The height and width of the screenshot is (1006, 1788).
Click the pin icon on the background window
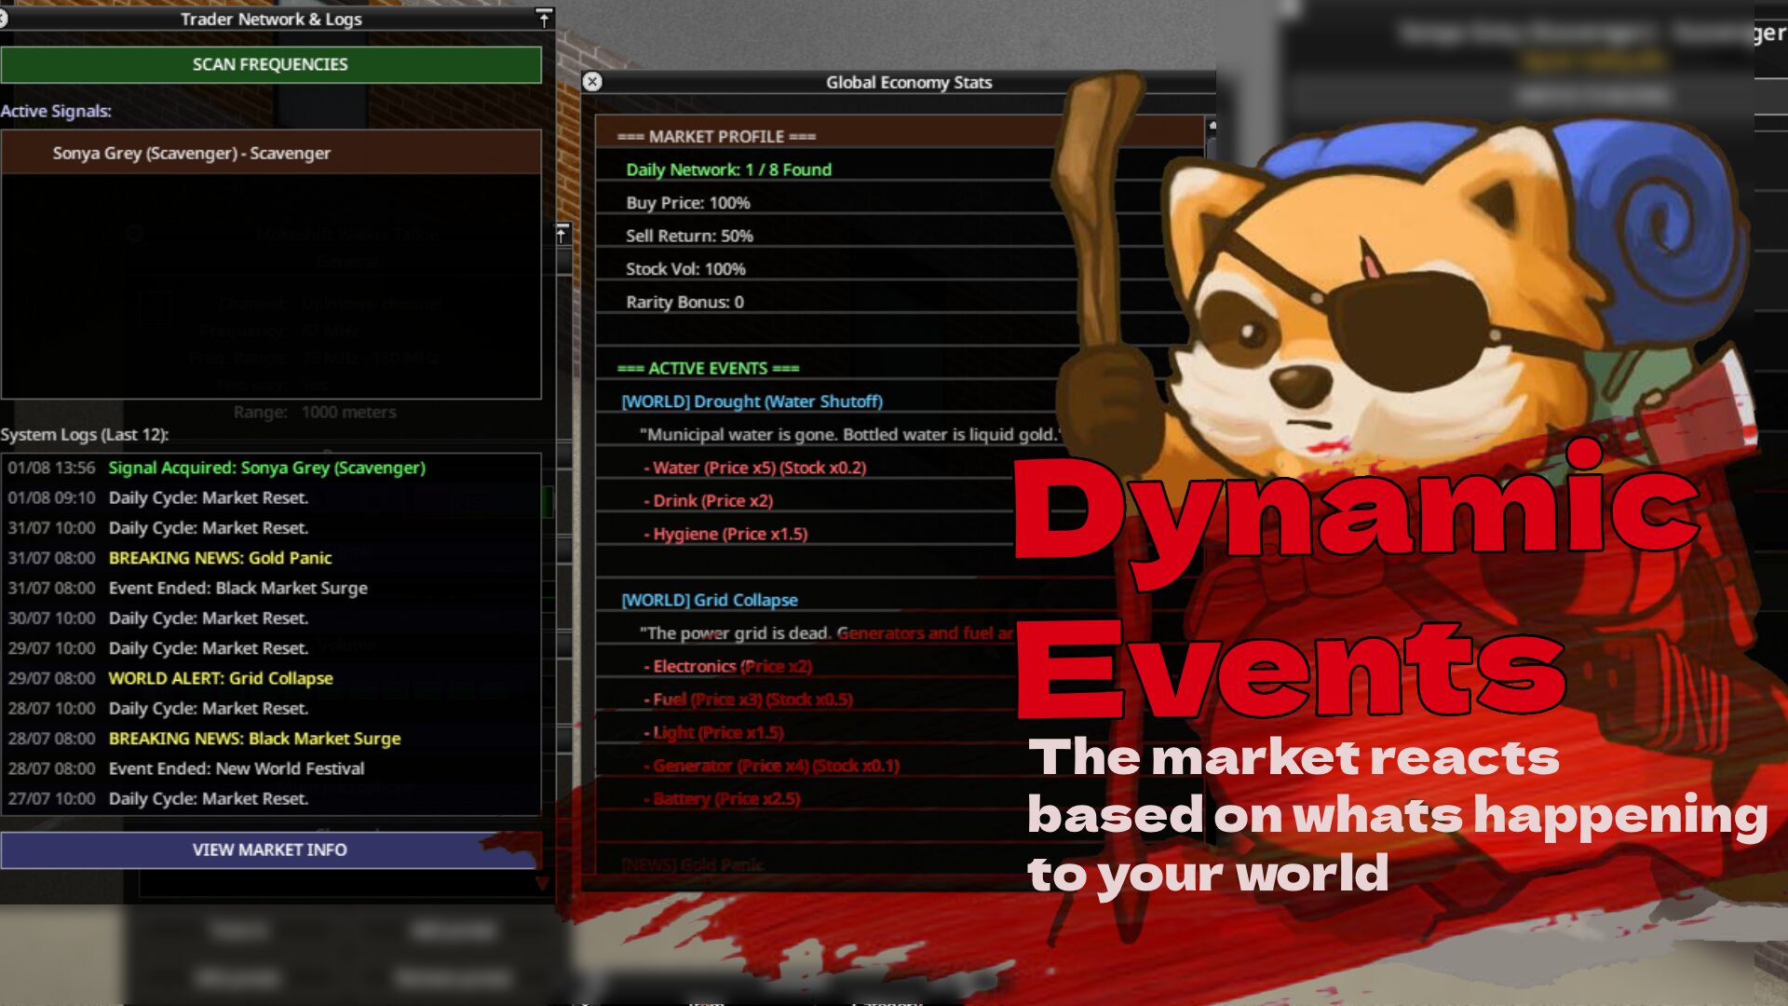click(x=562, y=234)
